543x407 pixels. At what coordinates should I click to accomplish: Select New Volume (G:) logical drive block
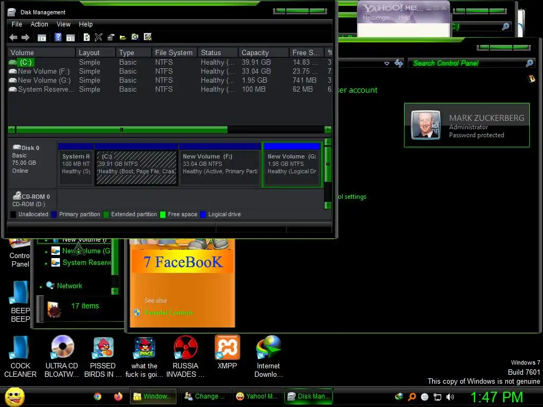(x=292, y=164)
